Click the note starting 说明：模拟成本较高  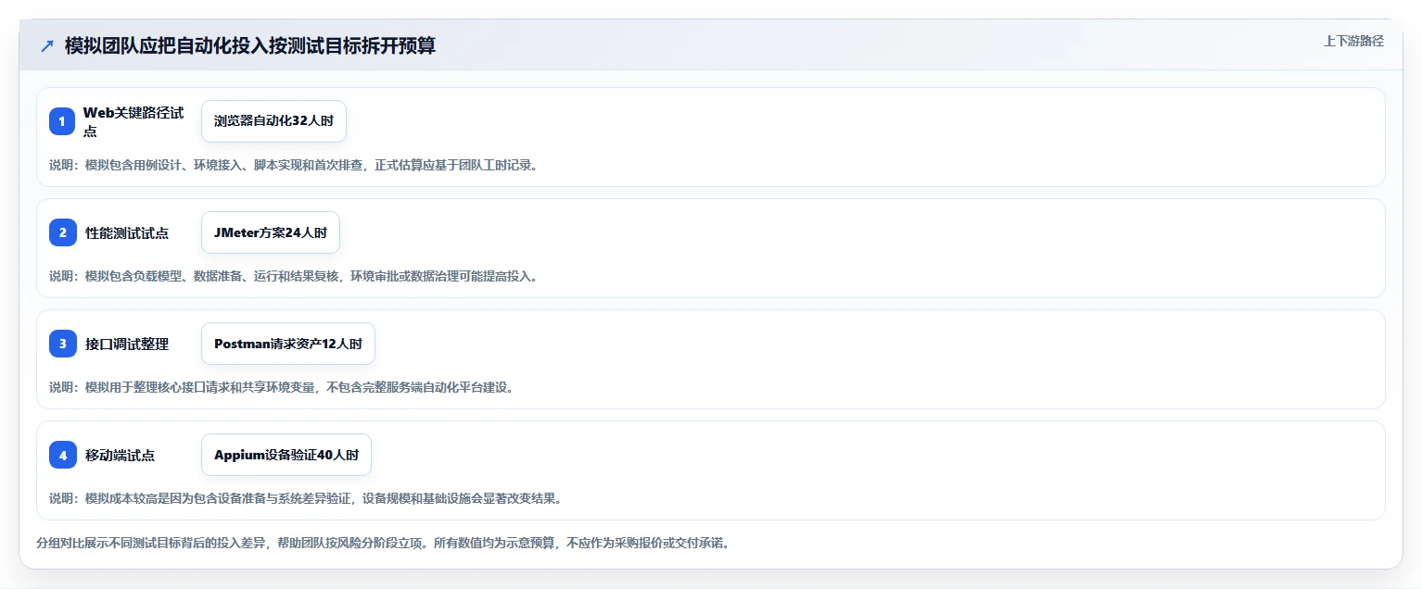306,498
